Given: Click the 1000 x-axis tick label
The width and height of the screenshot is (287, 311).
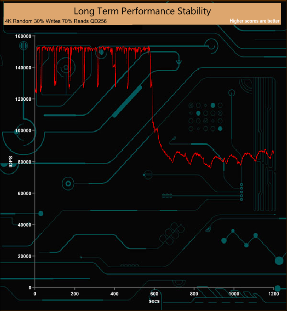Looking at the screenshot, I should (234, 294).
